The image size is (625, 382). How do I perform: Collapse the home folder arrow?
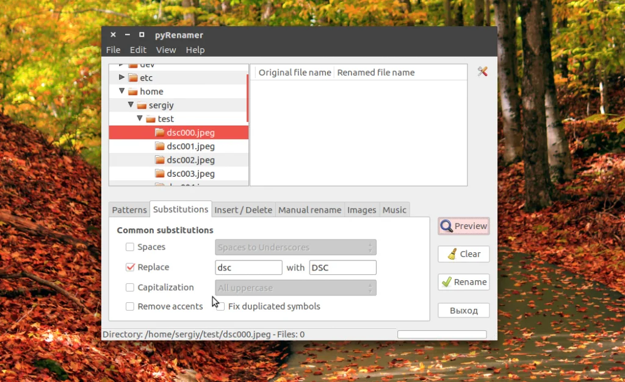click(121, 91)
